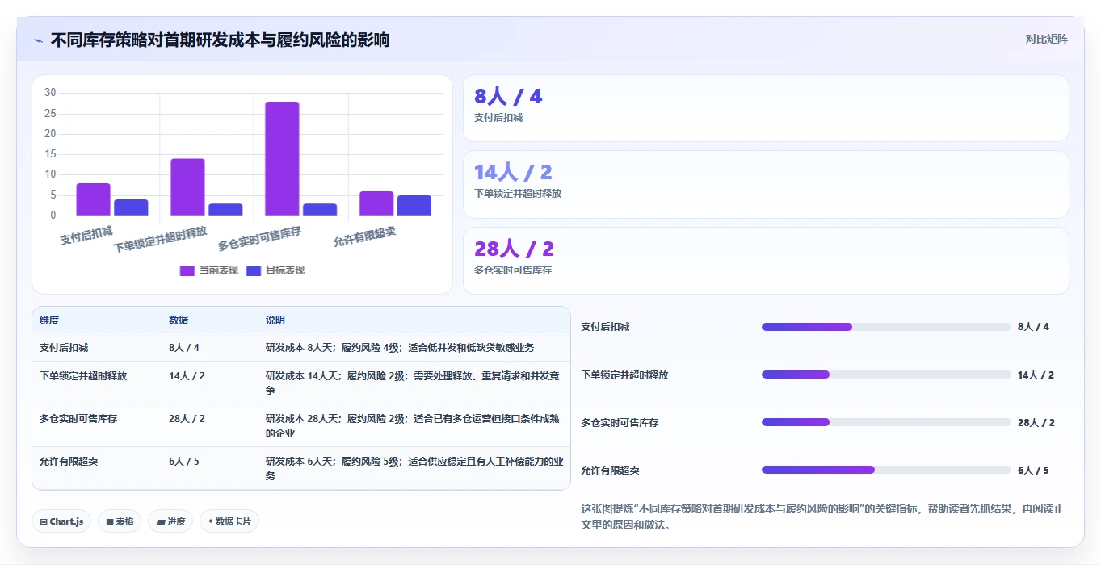This screenshot has width=1101, height=565.
Task: Click the lightning icon beside the title
Action: [x=39, y=40]
